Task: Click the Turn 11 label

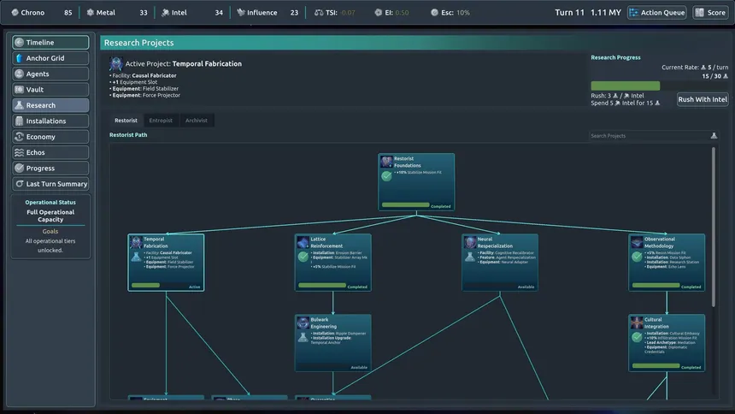Action: point(569,13)
